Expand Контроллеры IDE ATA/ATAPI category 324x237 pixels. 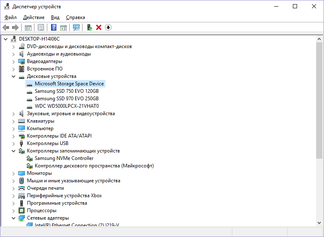tap(13, 136)
